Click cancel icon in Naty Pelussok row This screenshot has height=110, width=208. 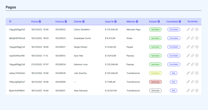(x=197, y=90)
